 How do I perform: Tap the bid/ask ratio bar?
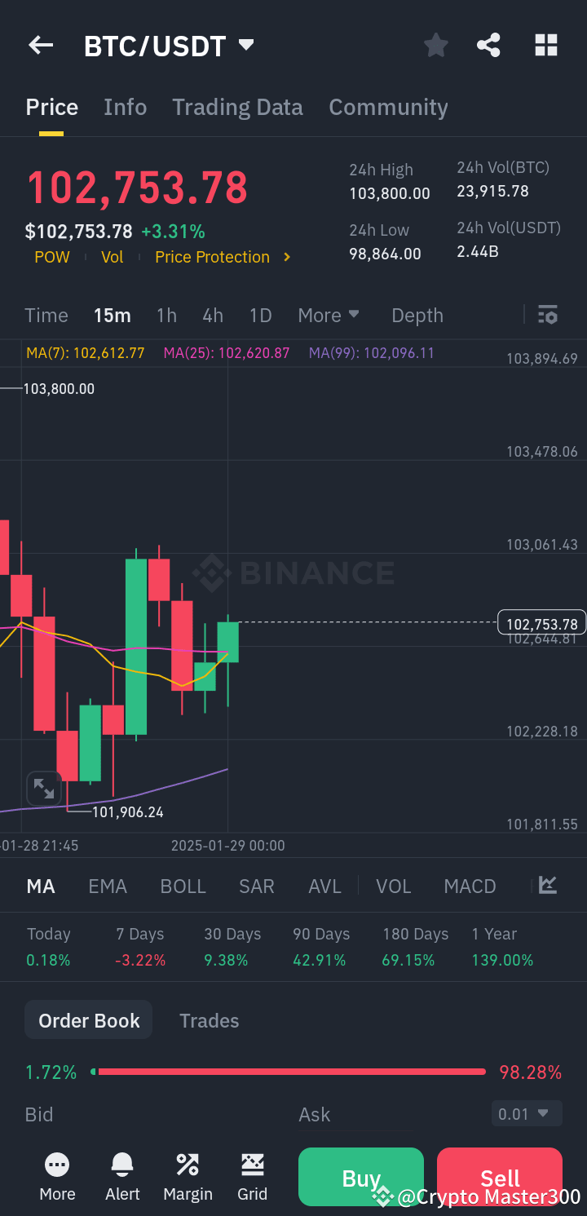tap(289, 1072)
